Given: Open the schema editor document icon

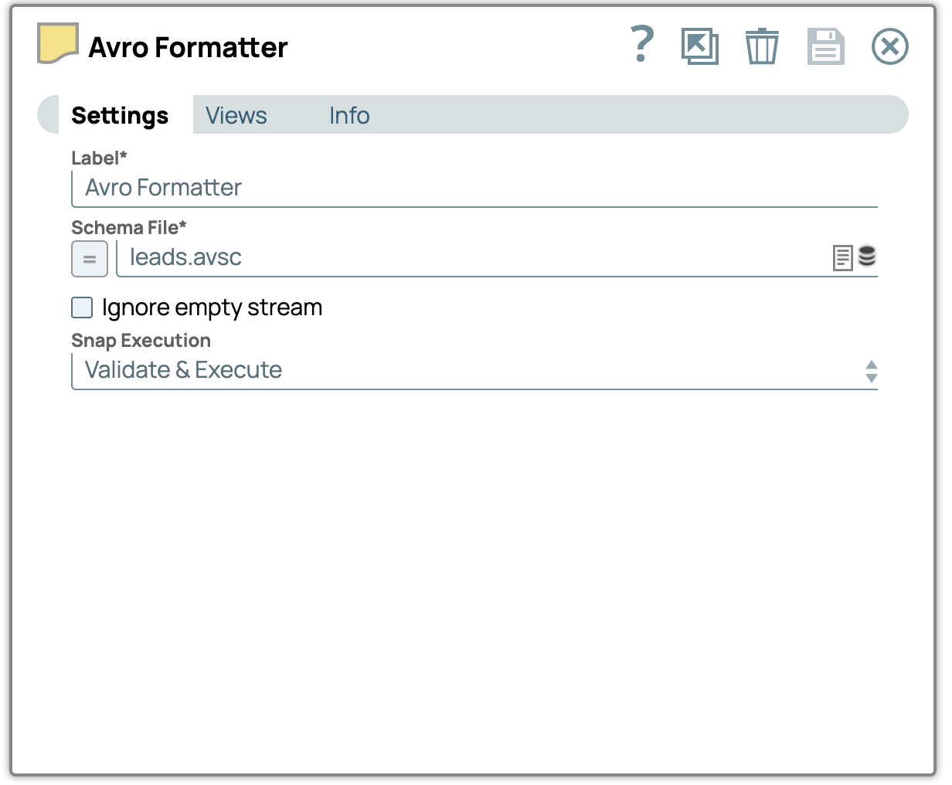Looking at the screenshot, I should point(842,258).
